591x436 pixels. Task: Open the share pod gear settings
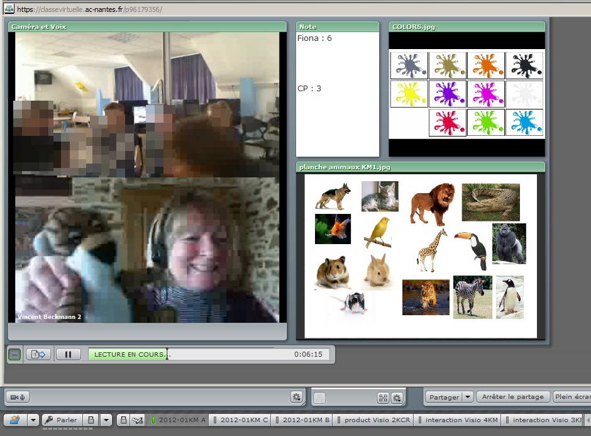pos(397,398)
